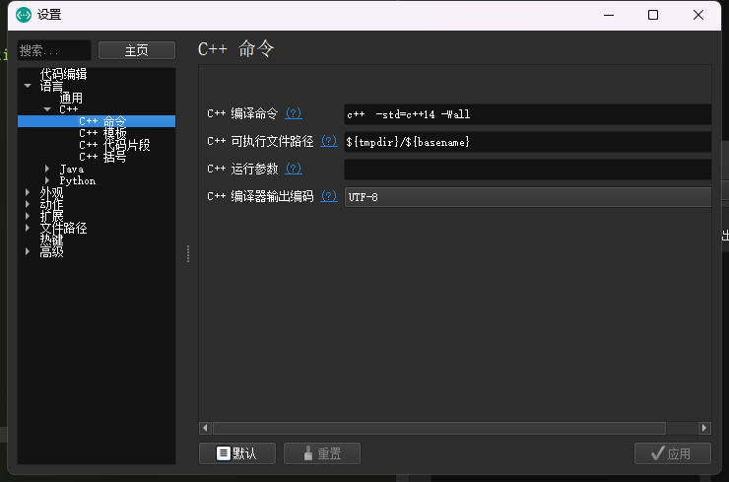The image size is (729, 482).
Task: Open the UTF-8 encoding combo box
Action: (527, 197)
